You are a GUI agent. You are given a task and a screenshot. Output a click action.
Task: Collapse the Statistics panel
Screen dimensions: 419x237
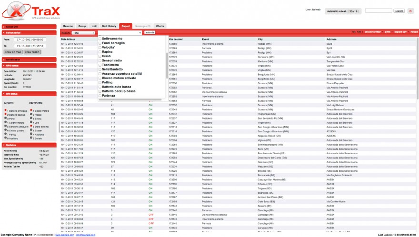coord(29,145)
